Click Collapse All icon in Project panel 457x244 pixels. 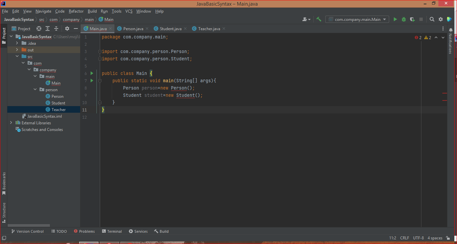coord(56,29)
